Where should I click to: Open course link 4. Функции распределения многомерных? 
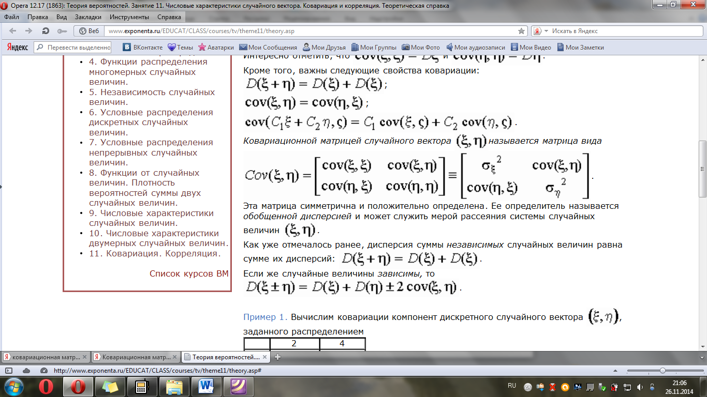click(148, 72)
